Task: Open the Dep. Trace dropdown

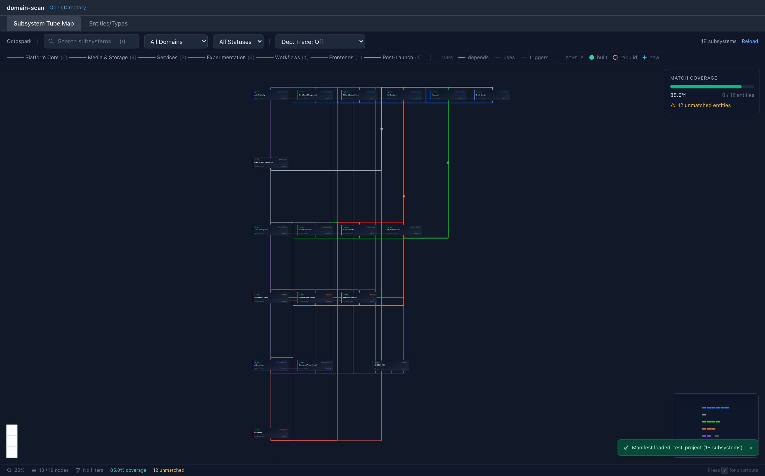Action: (320, 42)
